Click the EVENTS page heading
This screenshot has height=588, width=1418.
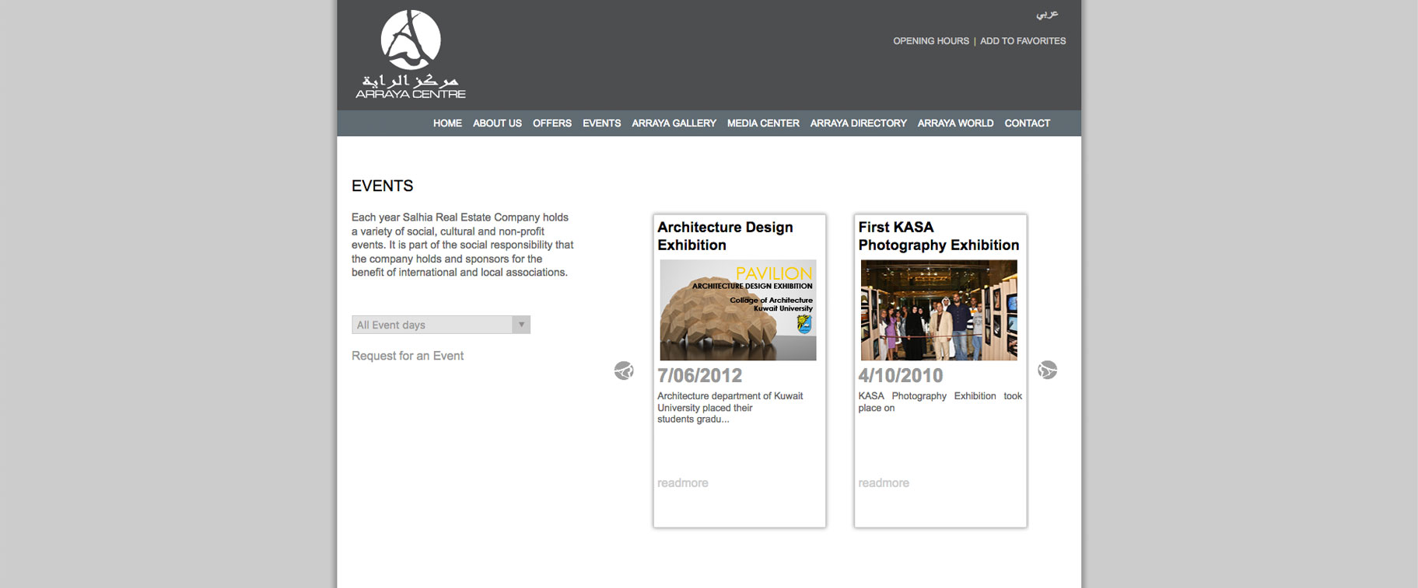[383, 186]
